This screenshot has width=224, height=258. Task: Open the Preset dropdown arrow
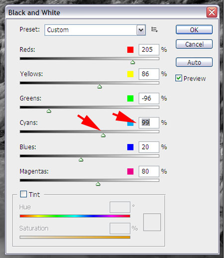(141, 30)
